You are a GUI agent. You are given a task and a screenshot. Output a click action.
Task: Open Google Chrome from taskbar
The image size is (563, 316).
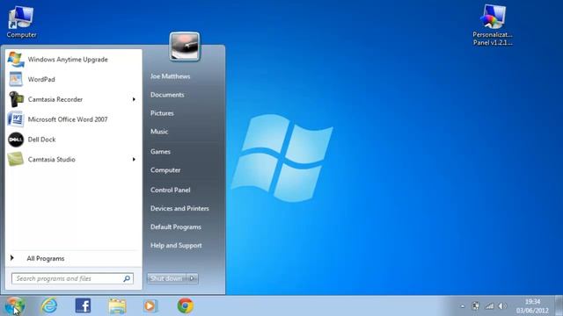coord(186,305)
